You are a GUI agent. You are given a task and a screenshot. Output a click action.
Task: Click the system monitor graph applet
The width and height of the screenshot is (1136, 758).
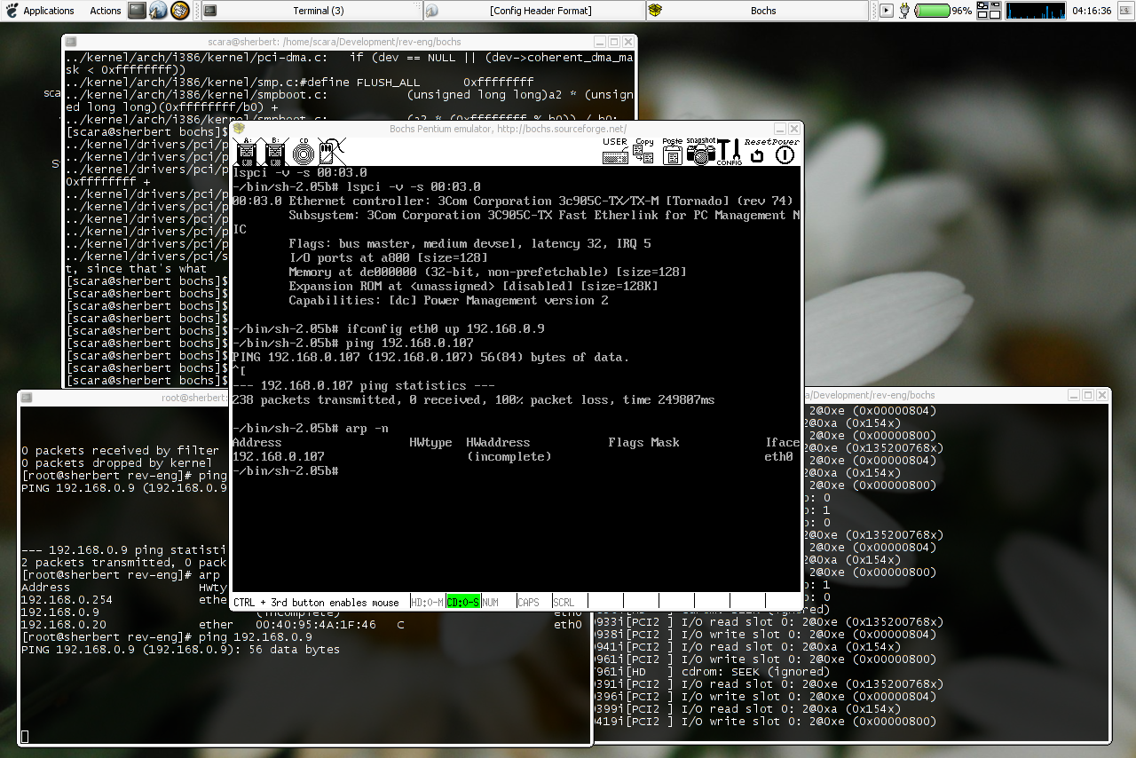click(x=1036, y=11)
